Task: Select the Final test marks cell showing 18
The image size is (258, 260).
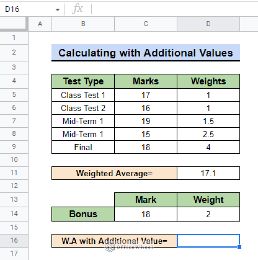Action: pyautogui.click(x=146, y=147)
